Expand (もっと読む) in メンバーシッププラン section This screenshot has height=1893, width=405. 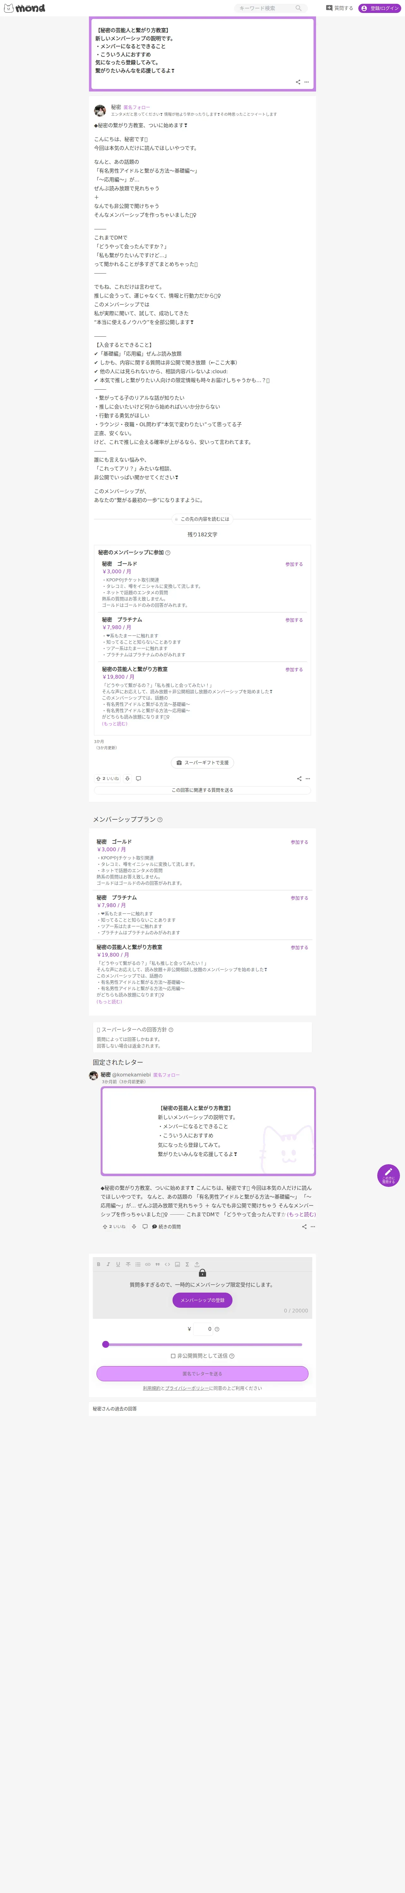[x=109, y=1002]
